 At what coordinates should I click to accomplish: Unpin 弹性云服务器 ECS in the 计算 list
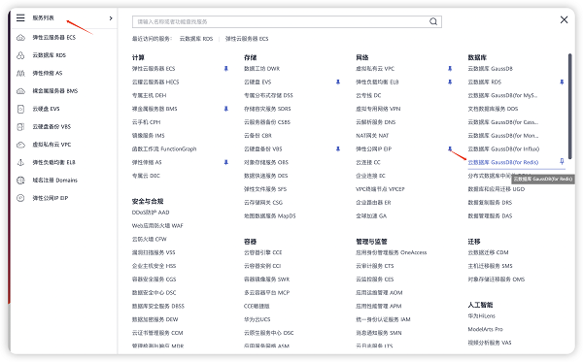point(226,69)
